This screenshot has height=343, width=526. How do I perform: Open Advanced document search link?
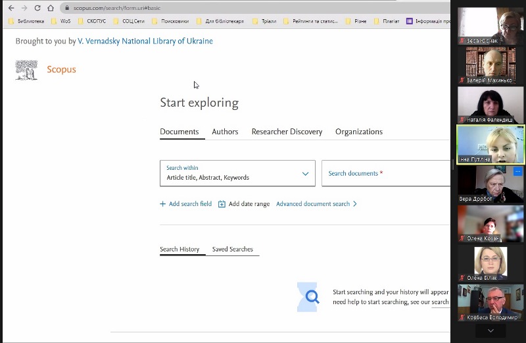[313, 204]
